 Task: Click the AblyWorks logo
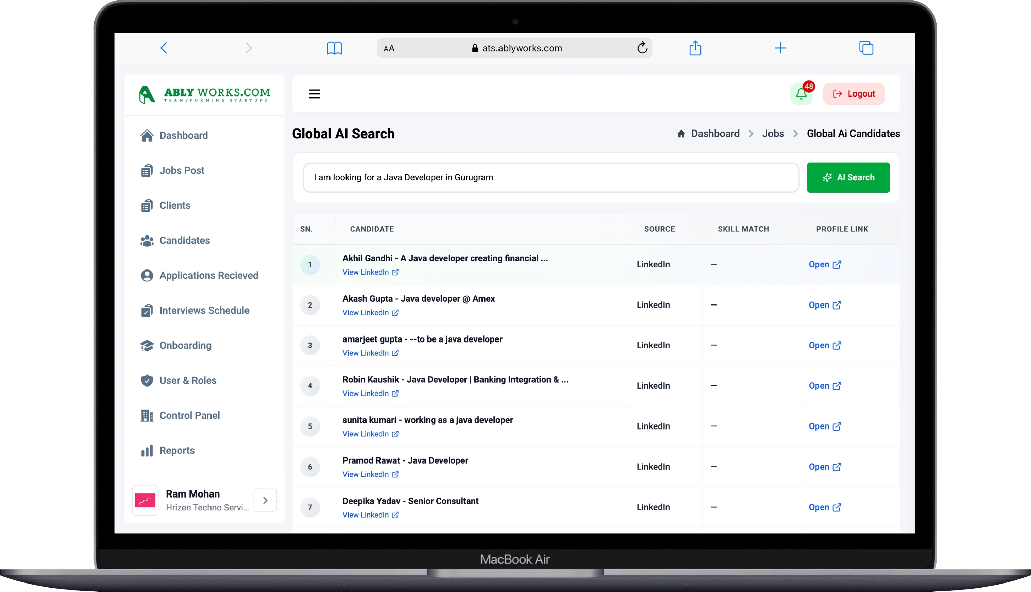point(204,95)
